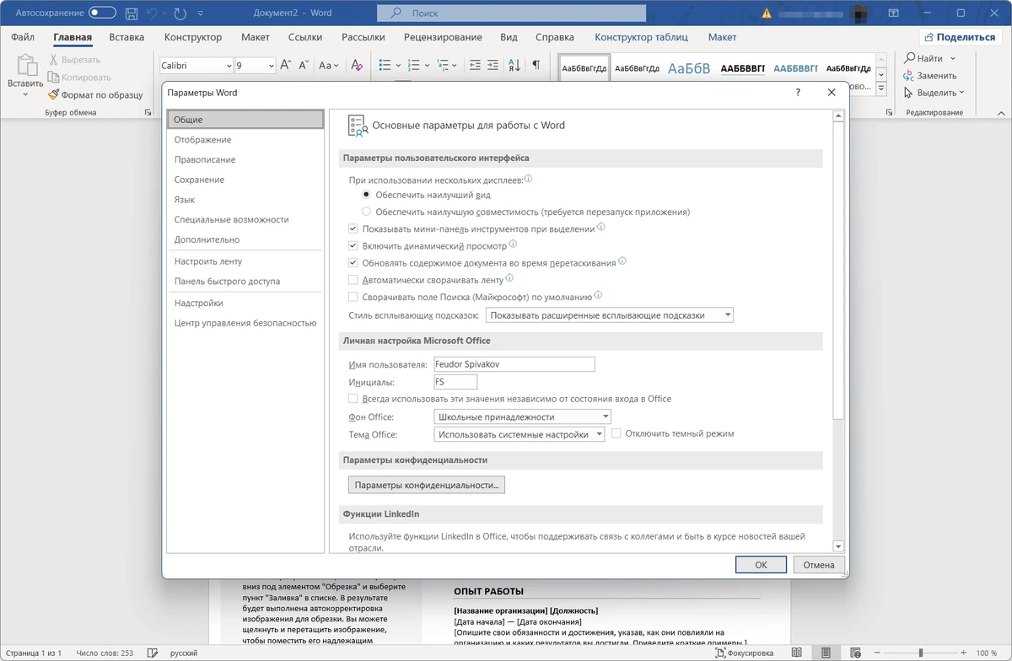Check 'Сворачивать поле Поиска (Майкрософт) по умолчанию'
Viewport: 1012px width, 661px height.
coord(353,297)
